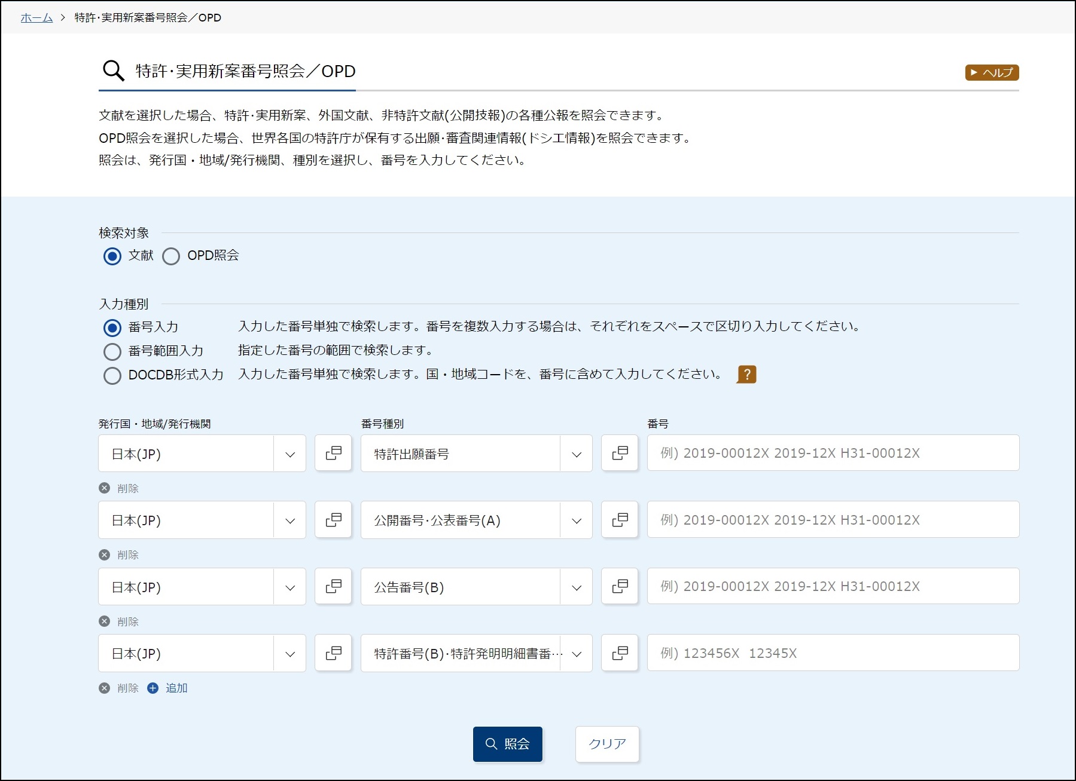The width and height of the screenshot is (1076, 781).
Task: Click the copy icon beside 特許番号(B)・特許発明明細書番号
Action: [x=620, y=653]
